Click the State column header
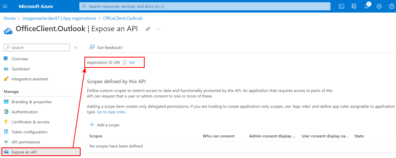Image resolution: width=396 pixels, height=158 pixels. click(359, 136)
